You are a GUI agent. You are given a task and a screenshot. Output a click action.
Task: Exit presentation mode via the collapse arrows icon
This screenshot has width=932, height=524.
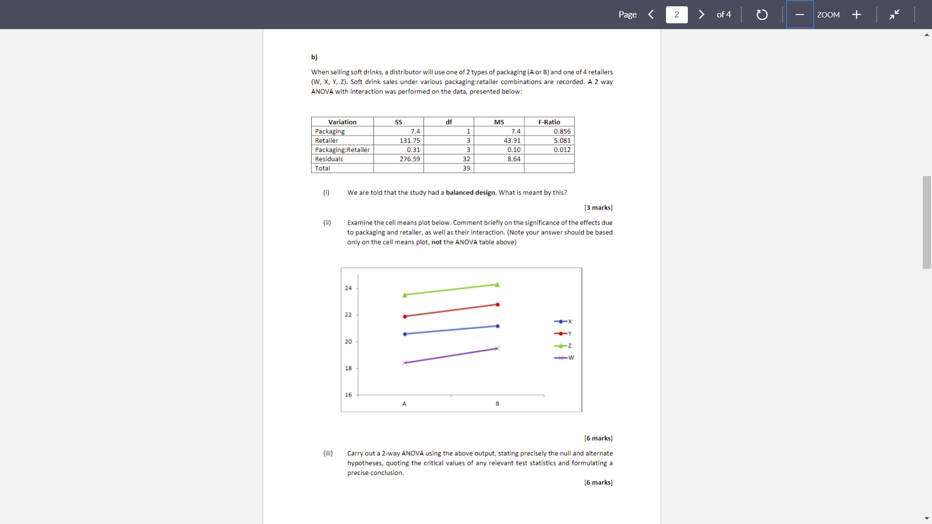click(895, 15)
